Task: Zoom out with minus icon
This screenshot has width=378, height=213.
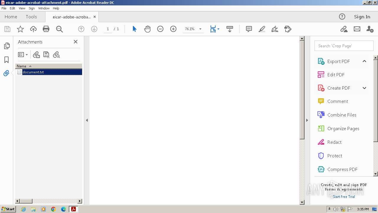Action: 160,29
